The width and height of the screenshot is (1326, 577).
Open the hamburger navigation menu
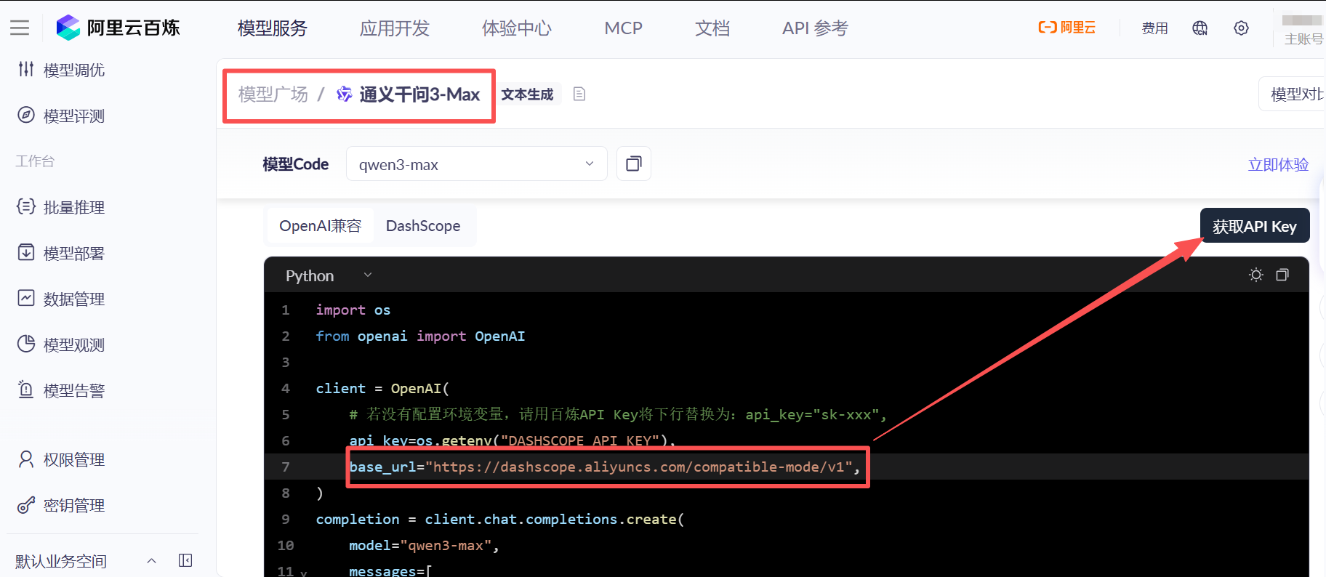pyautogui.click(x=20, y=28)
